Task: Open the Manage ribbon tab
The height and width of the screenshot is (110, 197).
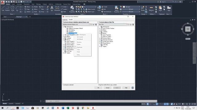Action: click(38, 4)
